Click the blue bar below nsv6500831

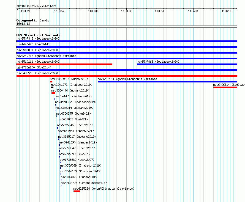coord(127,53)
